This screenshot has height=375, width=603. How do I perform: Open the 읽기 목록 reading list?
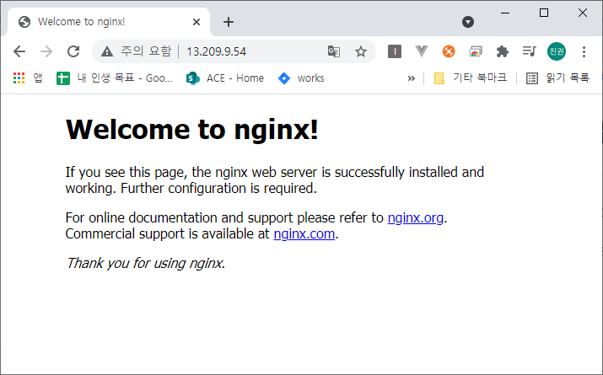click(557, 78)
